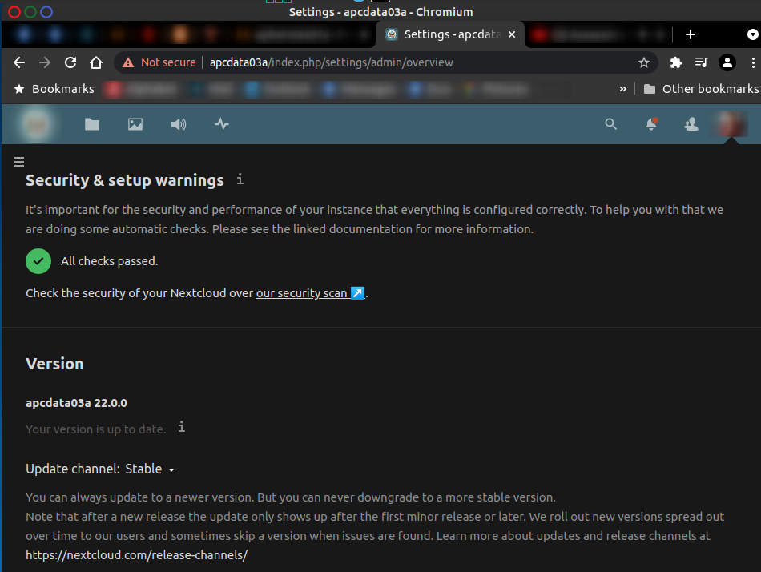
Task: Close the Settings - apcdata tab
Action: click(x=512, y=34)
